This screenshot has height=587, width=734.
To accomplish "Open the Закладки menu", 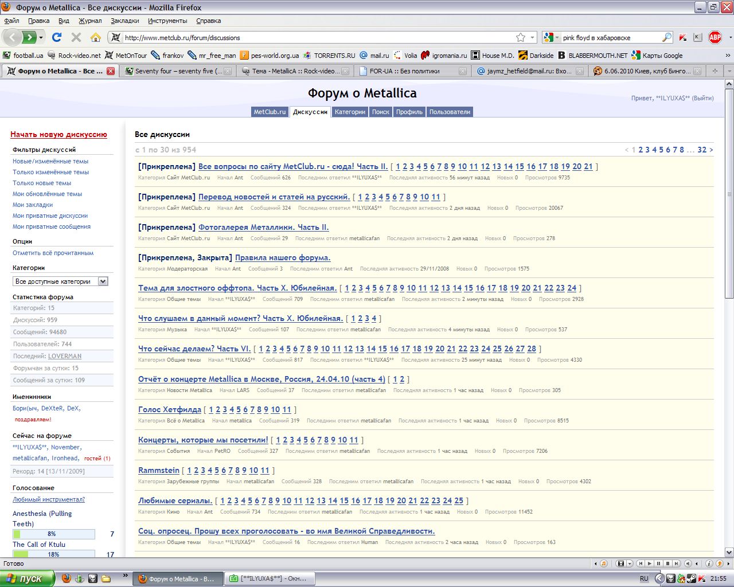I will pyautogui.click(x=124, y=21).
